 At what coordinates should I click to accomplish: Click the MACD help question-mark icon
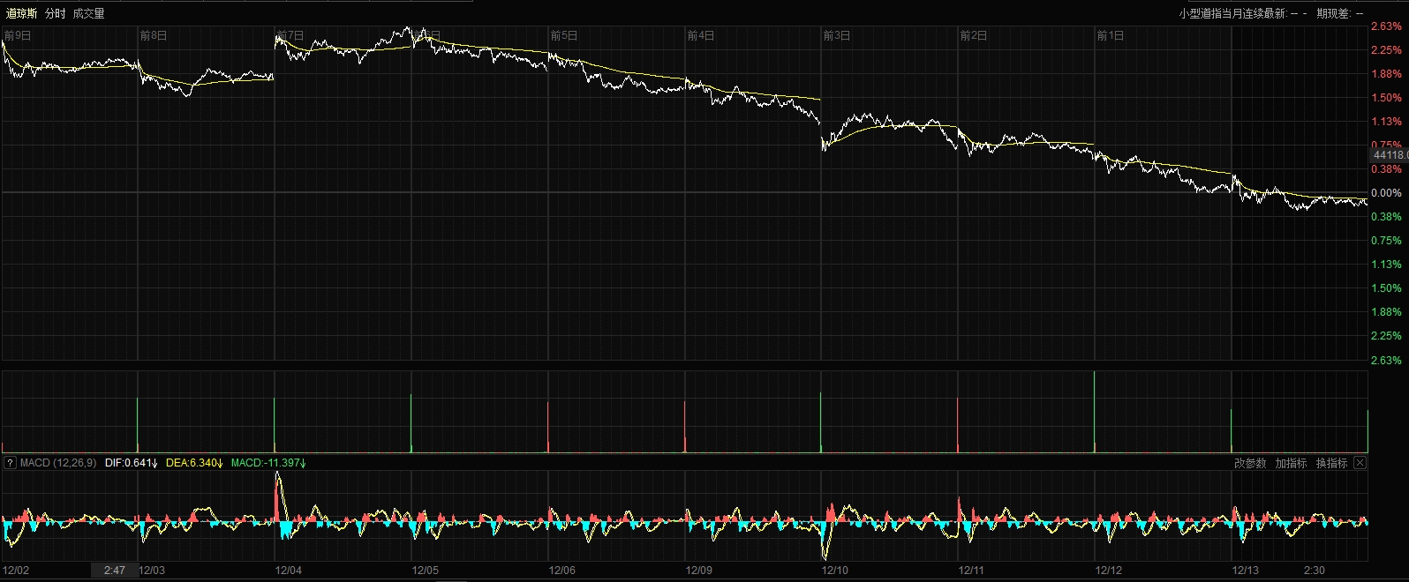click(x=10, y=463)
